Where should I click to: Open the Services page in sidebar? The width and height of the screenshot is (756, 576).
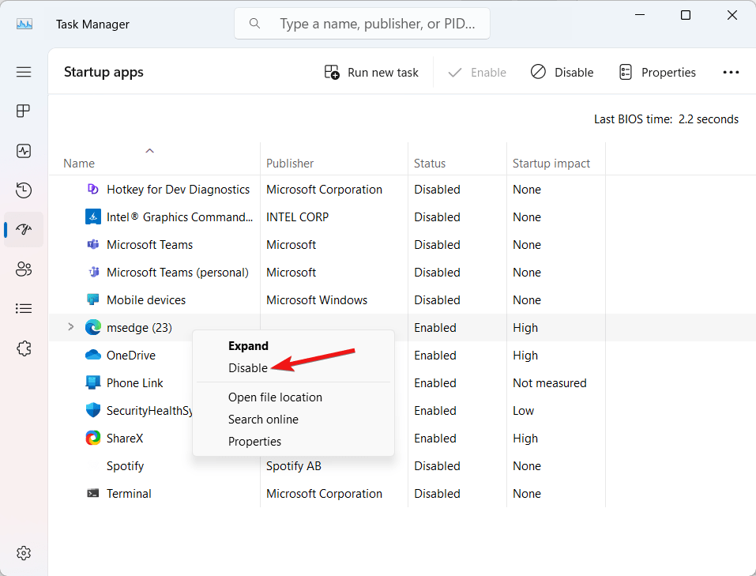click(x=24, y=348)
